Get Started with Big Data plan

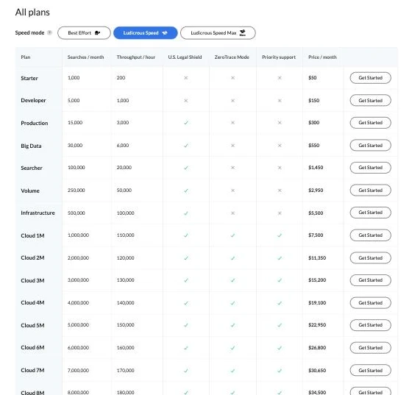point(371,145)
